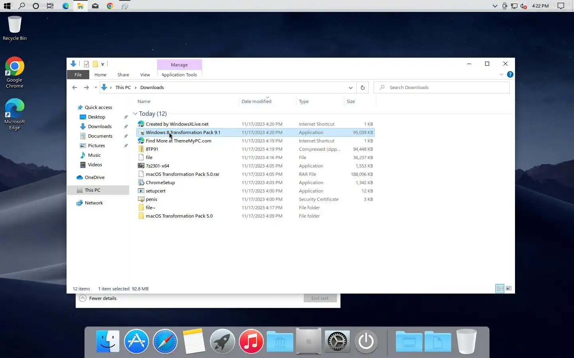Click in Search Downloads field
This screenshot has width=574, height=358.
442,88
